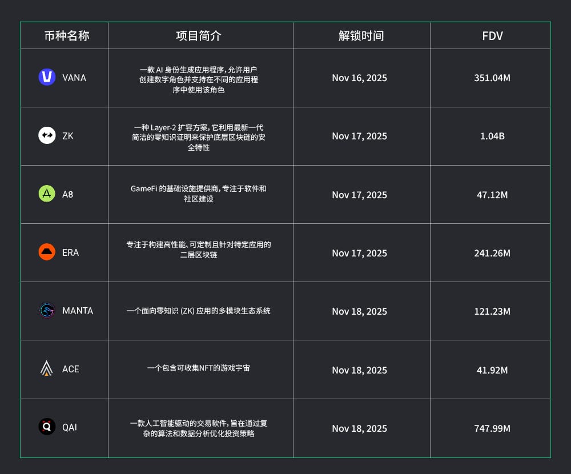Click the ACE project description text
Viewport: 571px width, 474px height.
pos(198,368)
